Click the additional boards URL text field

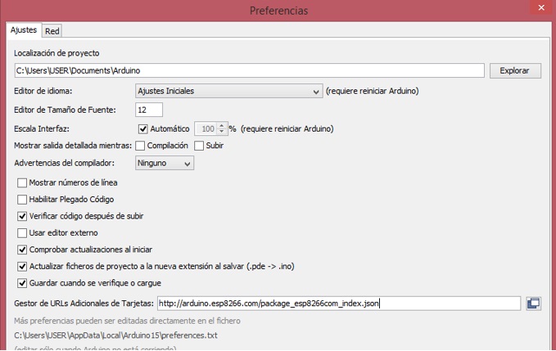[337, 304]
